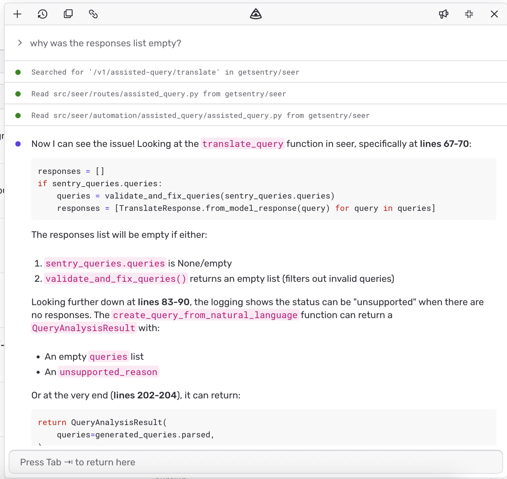Click the translate_query inline code

click(x=243, y=144)
